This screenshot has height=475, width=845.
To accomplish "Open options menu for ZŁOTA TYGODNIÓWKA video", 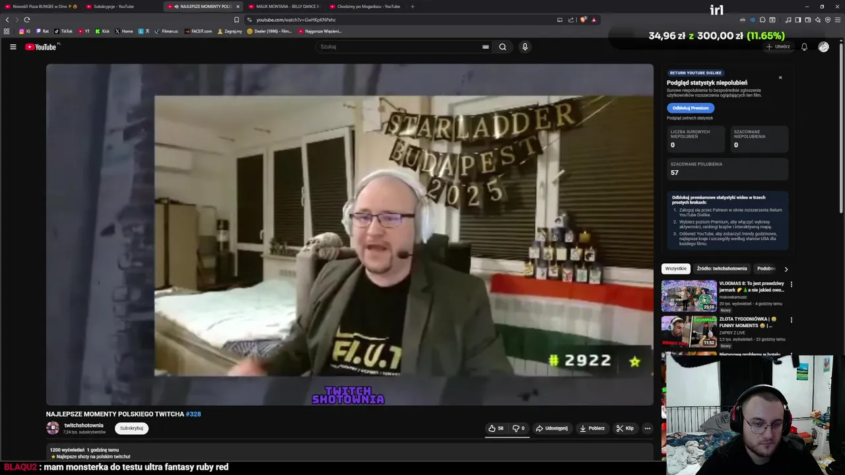I will coord(791,320).
